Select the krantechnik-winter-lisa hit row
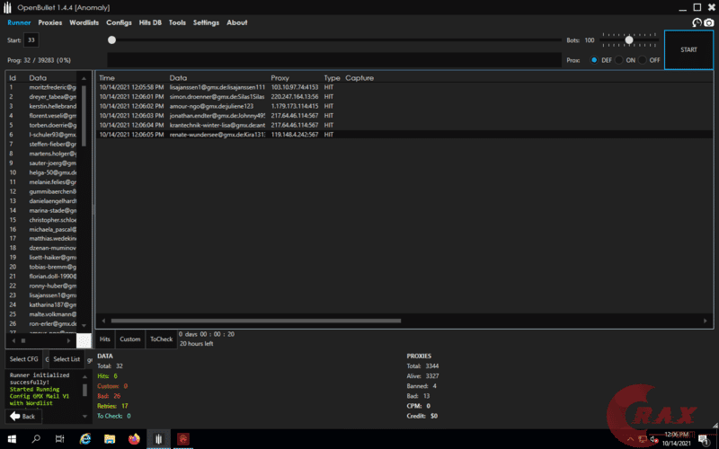The width and height of the screenshot is (719, 449). coord(404,125)
